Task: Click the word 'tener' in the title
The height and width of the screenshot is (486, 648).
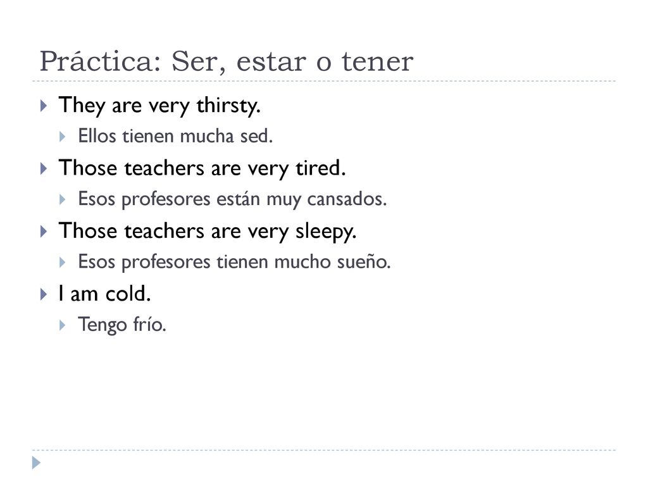Action: (377, 63)
